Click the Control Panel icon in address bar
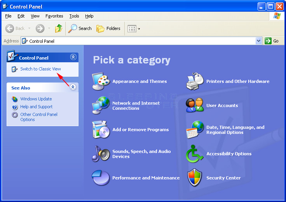This screenshot has height=202, width=286. click(x=24, y=41)
